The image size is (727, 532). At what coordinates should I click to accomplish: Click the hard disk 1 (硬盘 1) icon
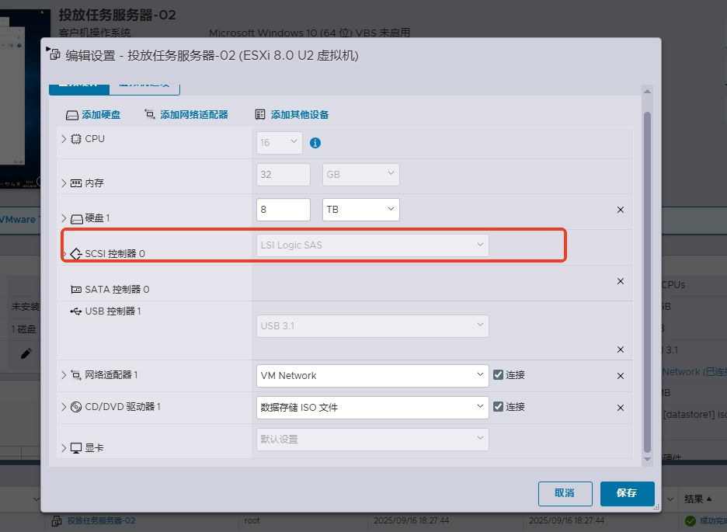click(x=76, y=219)
